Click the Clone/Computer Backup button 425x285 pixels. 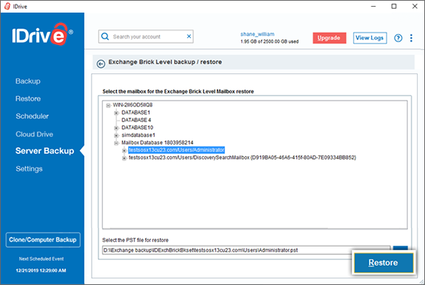[43, 240]
